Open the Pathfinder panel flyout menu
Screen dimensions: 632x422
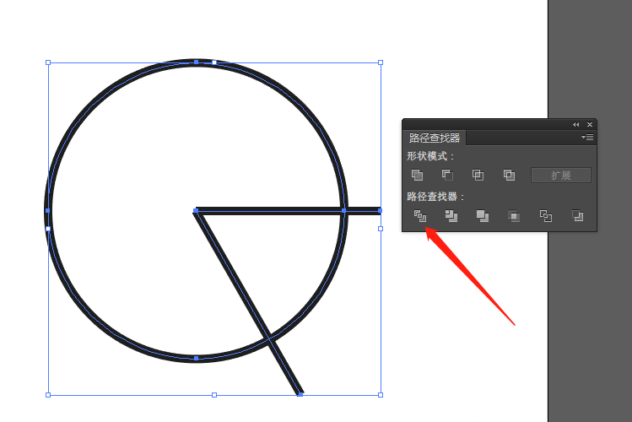[x=587, y=137]
